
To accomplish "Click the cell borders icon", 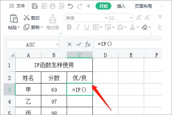I will pyautogui.click(x=96, y=27).
